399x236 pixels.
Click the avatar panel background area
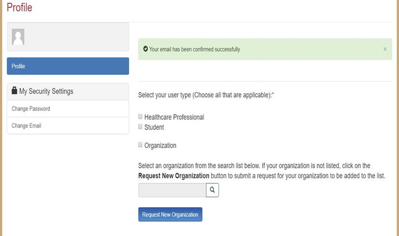(77, 37)
